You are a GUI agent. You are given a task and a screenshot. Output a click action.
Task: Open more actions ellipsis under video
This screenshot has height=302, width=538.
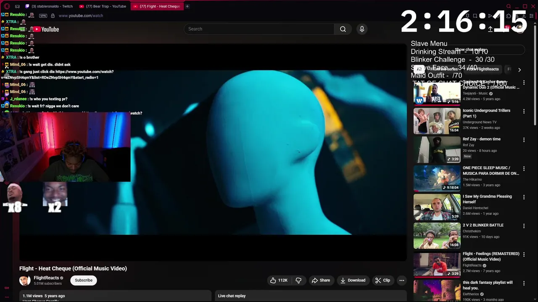pos(402,280)
